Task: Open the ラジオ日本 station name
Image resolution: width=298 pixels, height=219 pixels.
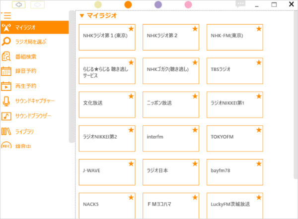Action: click(157, 170)
